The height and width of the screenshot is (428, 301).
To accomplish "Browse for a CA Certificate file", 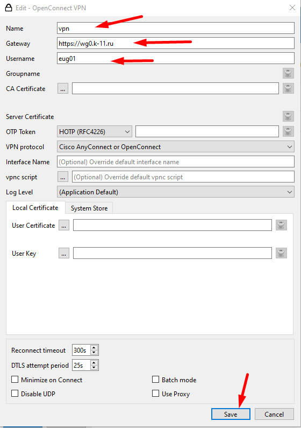I will click(63, 88).
